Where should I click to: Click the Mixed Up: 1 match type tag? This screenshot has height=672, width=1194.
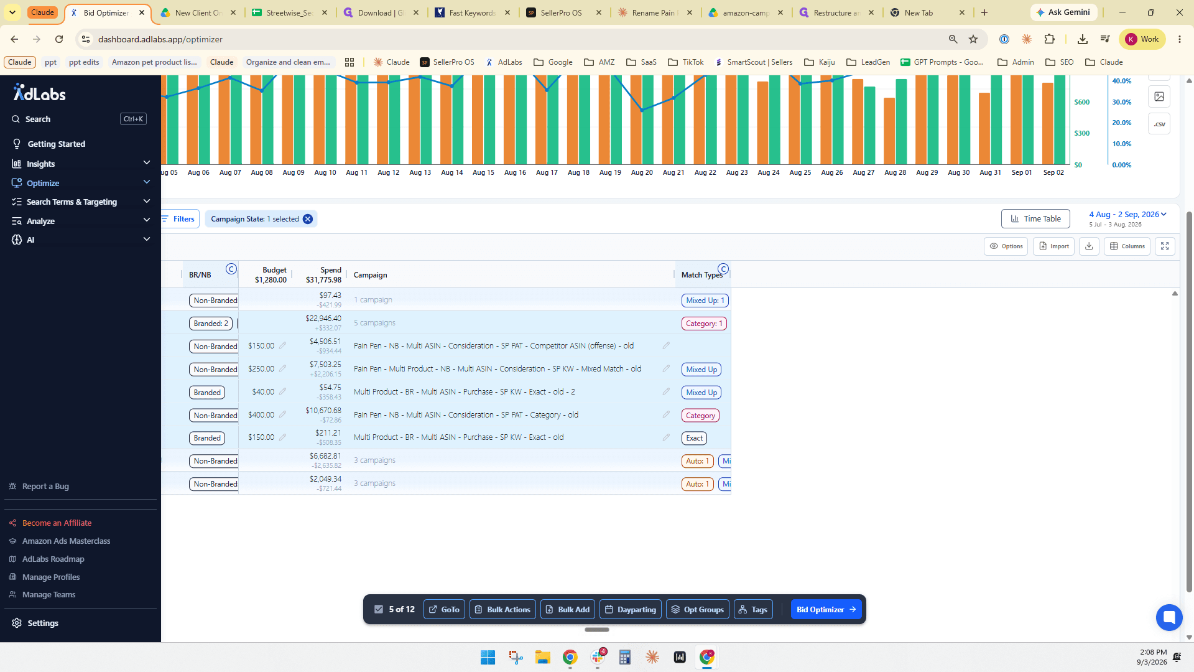(705, 301)
